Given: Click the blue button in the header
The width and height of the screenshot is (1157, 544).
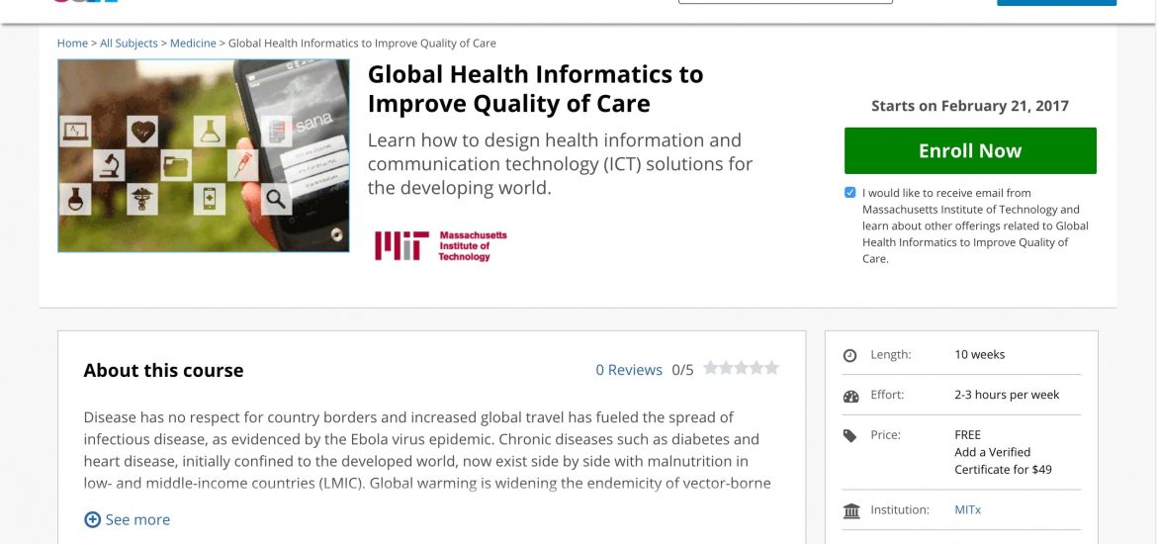Looking at the screenshot, I should click(x=1057, y=2).
